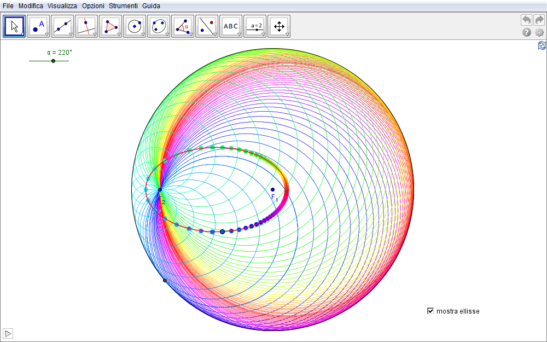Select the Move Graphics View tool
Viewport: 547px width, 342px height.
point(279,26)
